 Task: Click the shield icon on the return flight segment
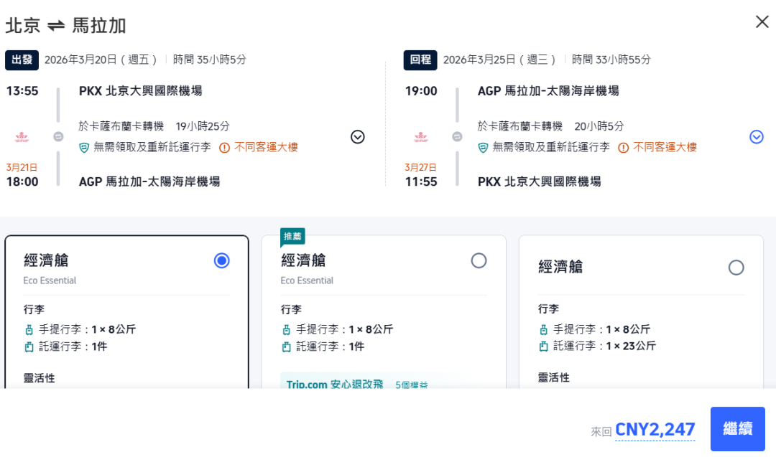coord(483,146)
